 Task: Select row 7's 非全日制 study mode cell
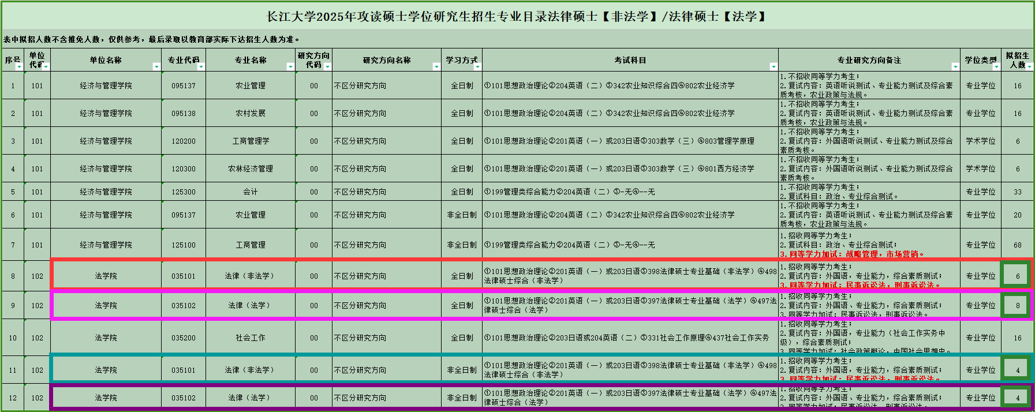(x=462, y=245)
